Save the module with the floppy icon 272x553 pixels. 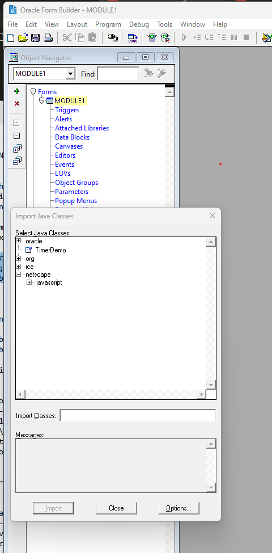coord(35,37)
